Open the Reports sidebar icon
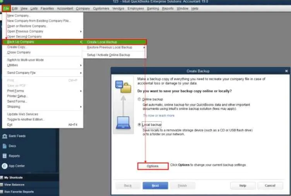The image size is (291, 196). [5, 156]
